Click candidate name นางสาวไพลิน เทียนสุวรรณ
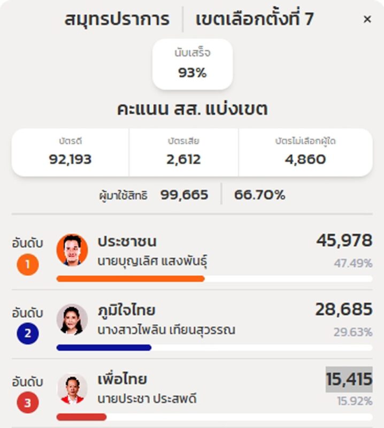The height and width of the screenshot is (428, 384). (x=166, y=330)
